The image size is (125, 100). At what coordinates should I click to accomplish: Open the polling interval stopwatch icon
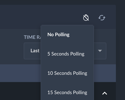point(86,18)
